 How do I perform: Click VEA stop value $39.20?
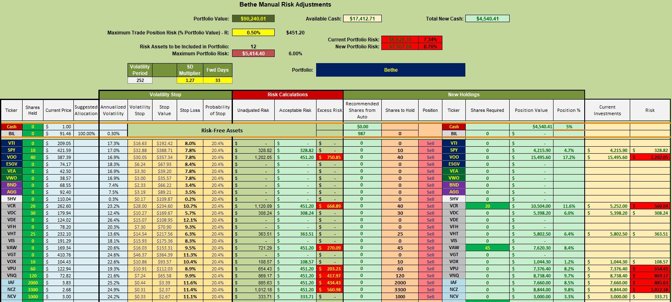tap(164, 171)
